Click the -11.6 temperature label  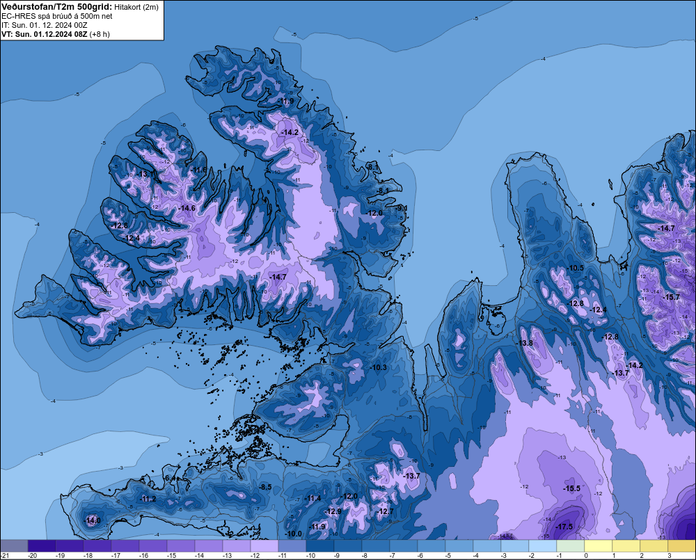pos(199,170)
